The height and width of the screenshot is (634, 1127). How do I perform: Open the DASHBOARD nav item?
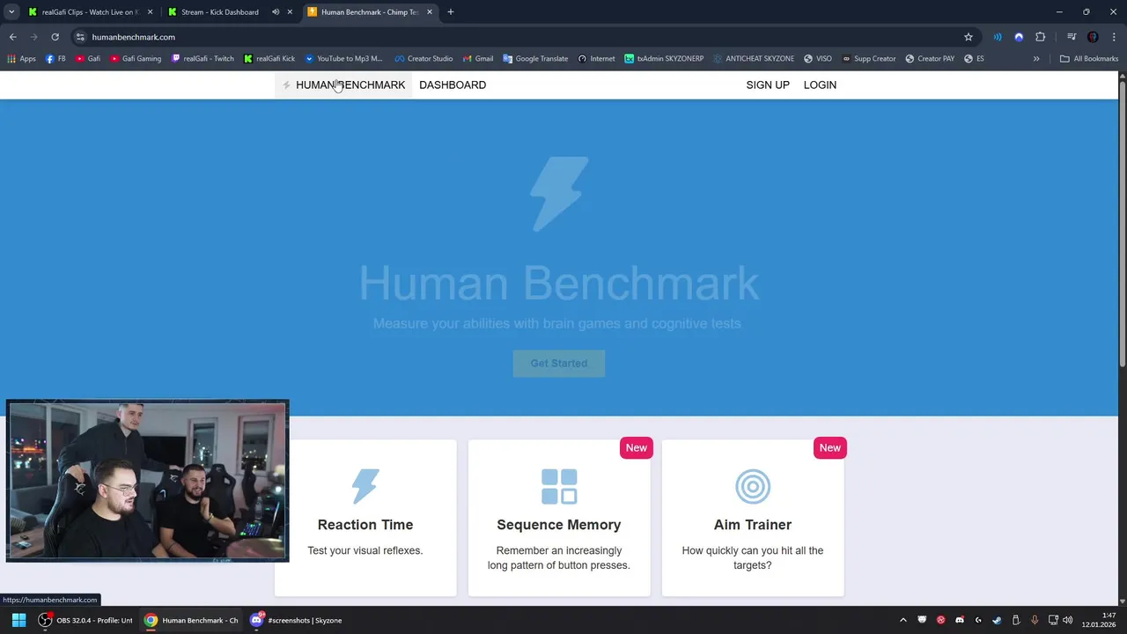[453, 85]
